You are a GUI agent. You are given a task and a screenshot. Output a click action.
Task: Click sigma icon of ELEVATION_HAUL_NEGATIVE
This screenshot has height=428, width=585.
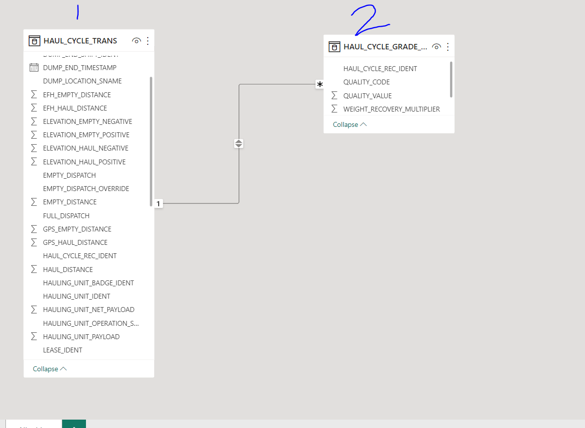(x=34, y=148)
